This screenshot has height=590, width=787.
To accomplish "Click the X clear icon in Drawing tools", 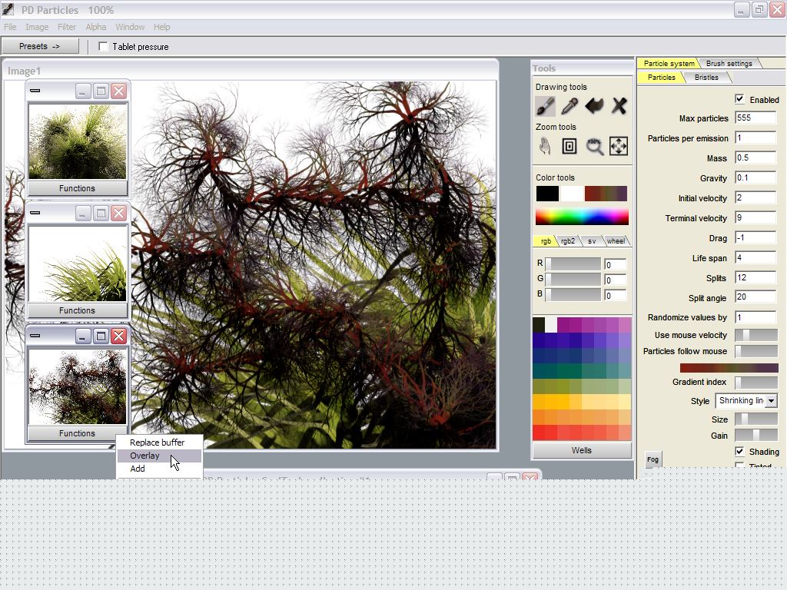I will pyautogui.click(x=619, y=106).
